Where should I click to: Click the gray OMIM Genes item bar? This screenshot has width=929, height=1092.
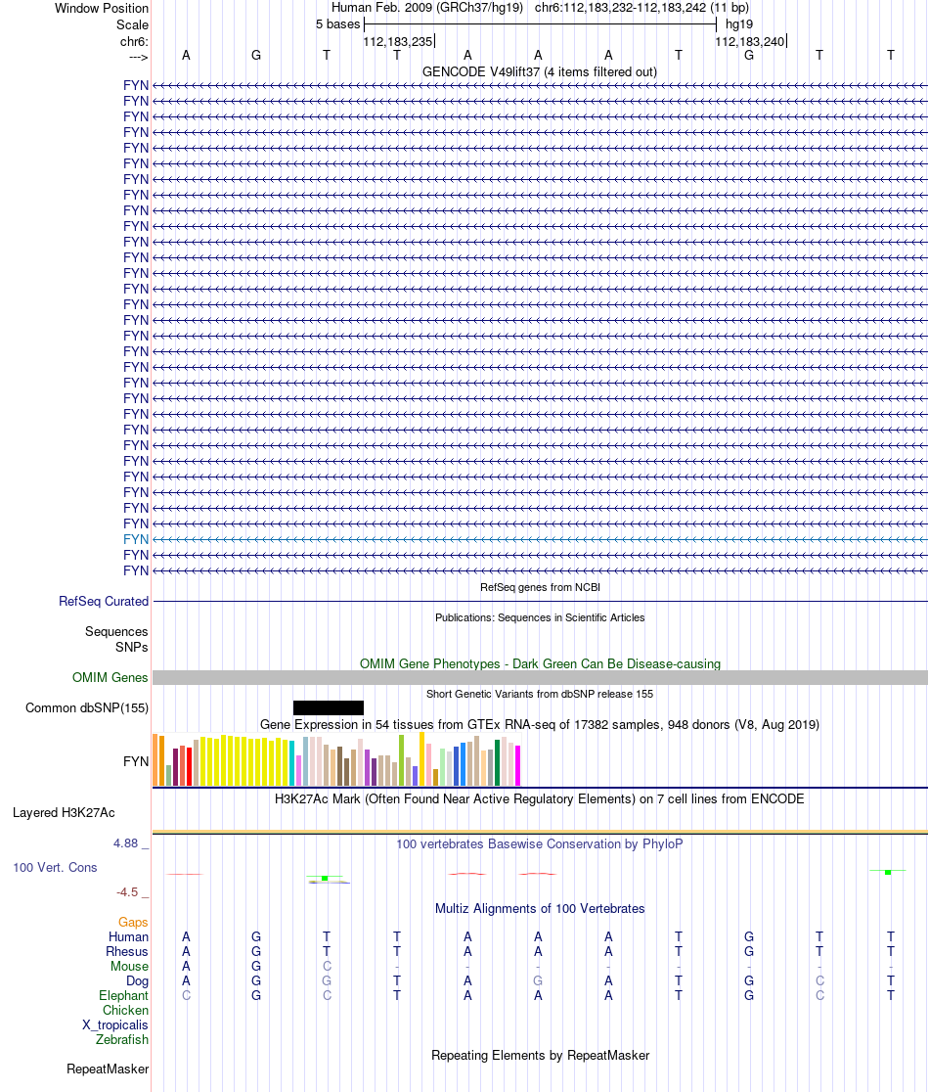540,678
